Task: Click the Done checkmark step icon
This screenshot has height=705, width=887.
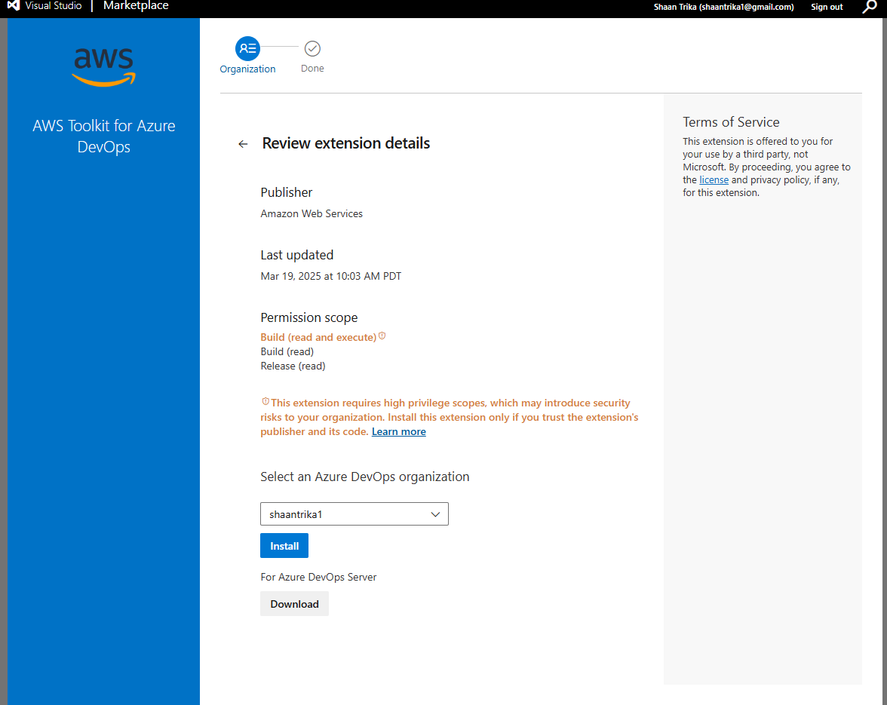Action: tap(312, 48)
